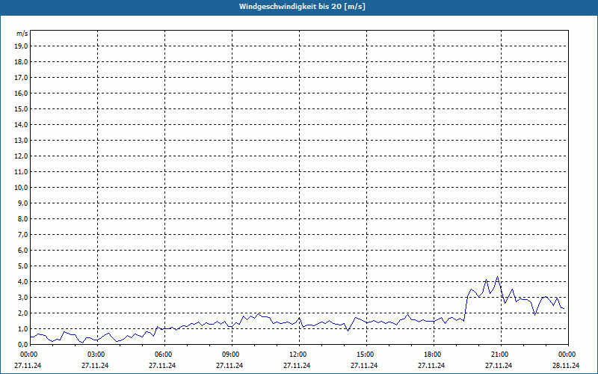Click the 16,0 y-axis value
Image resolution: width=598 pixels, height=374 pixels.
point(21,93)
